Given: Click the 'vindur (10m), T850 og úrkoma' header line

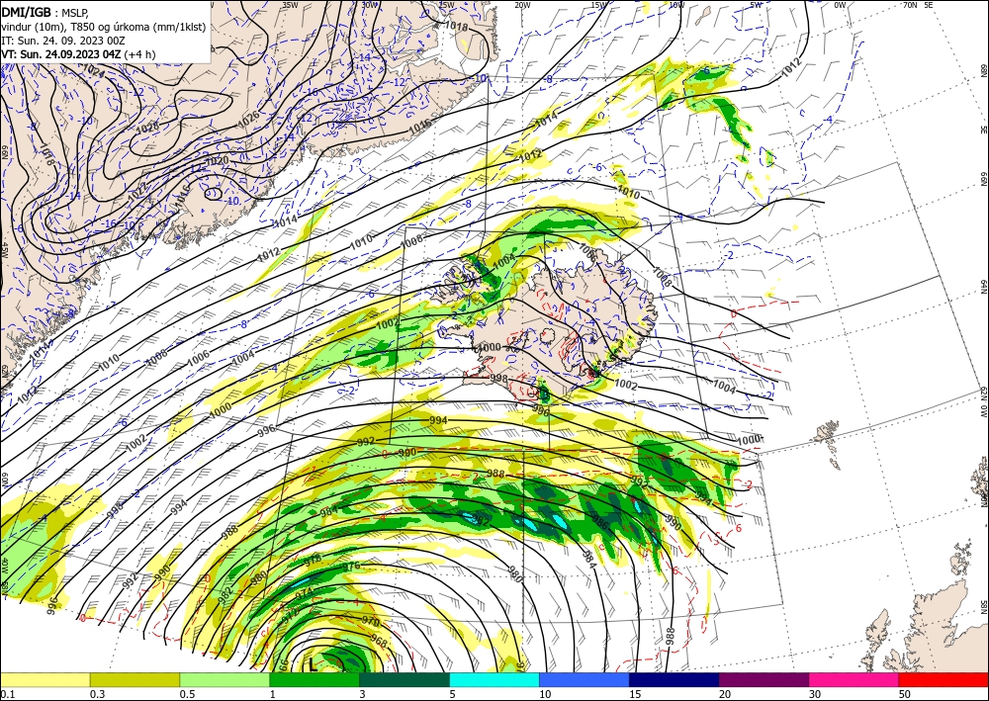Looking at the screenshot, I should point(104,27).
